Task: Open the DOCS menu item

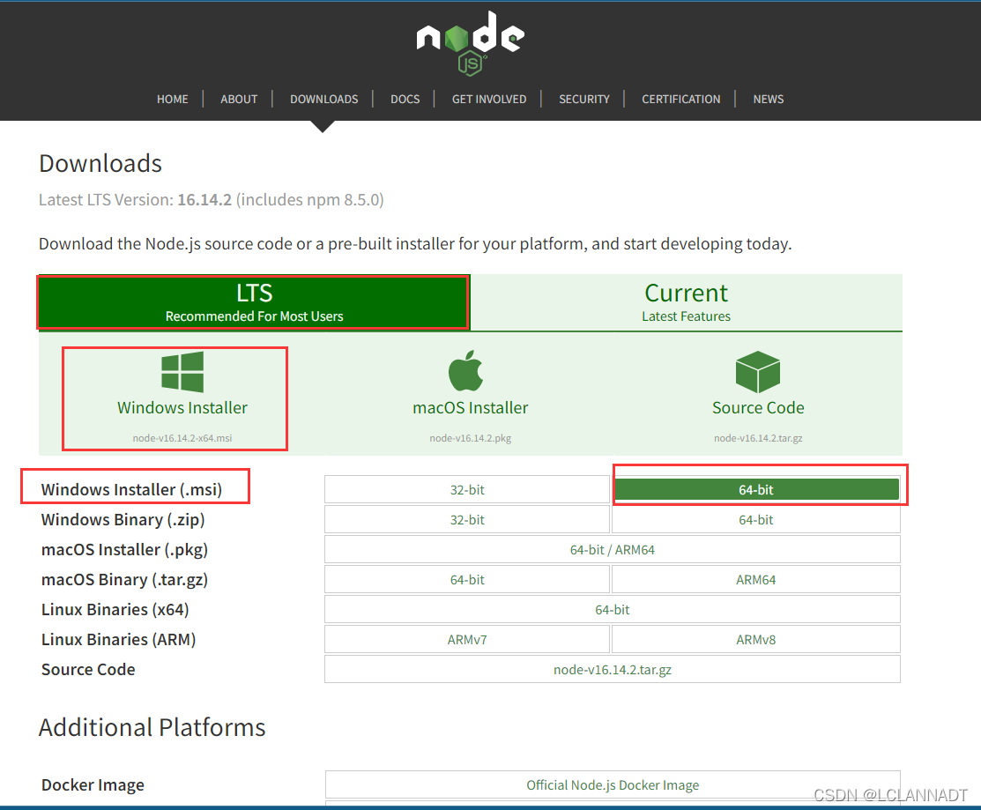Action: pos(405,99)
